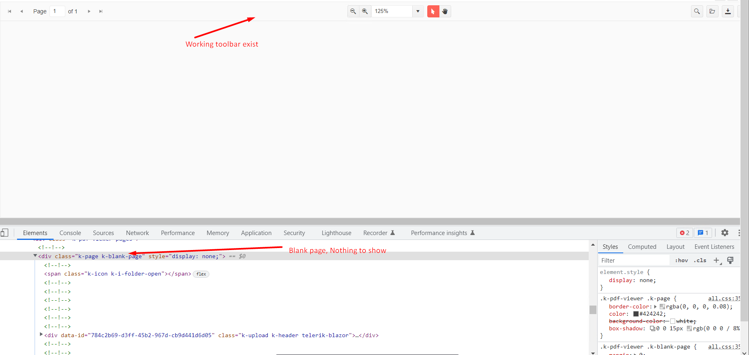This screenshot has height=355, width=749.
Task: Open DevTools settings gear
Action: (725, 233)
